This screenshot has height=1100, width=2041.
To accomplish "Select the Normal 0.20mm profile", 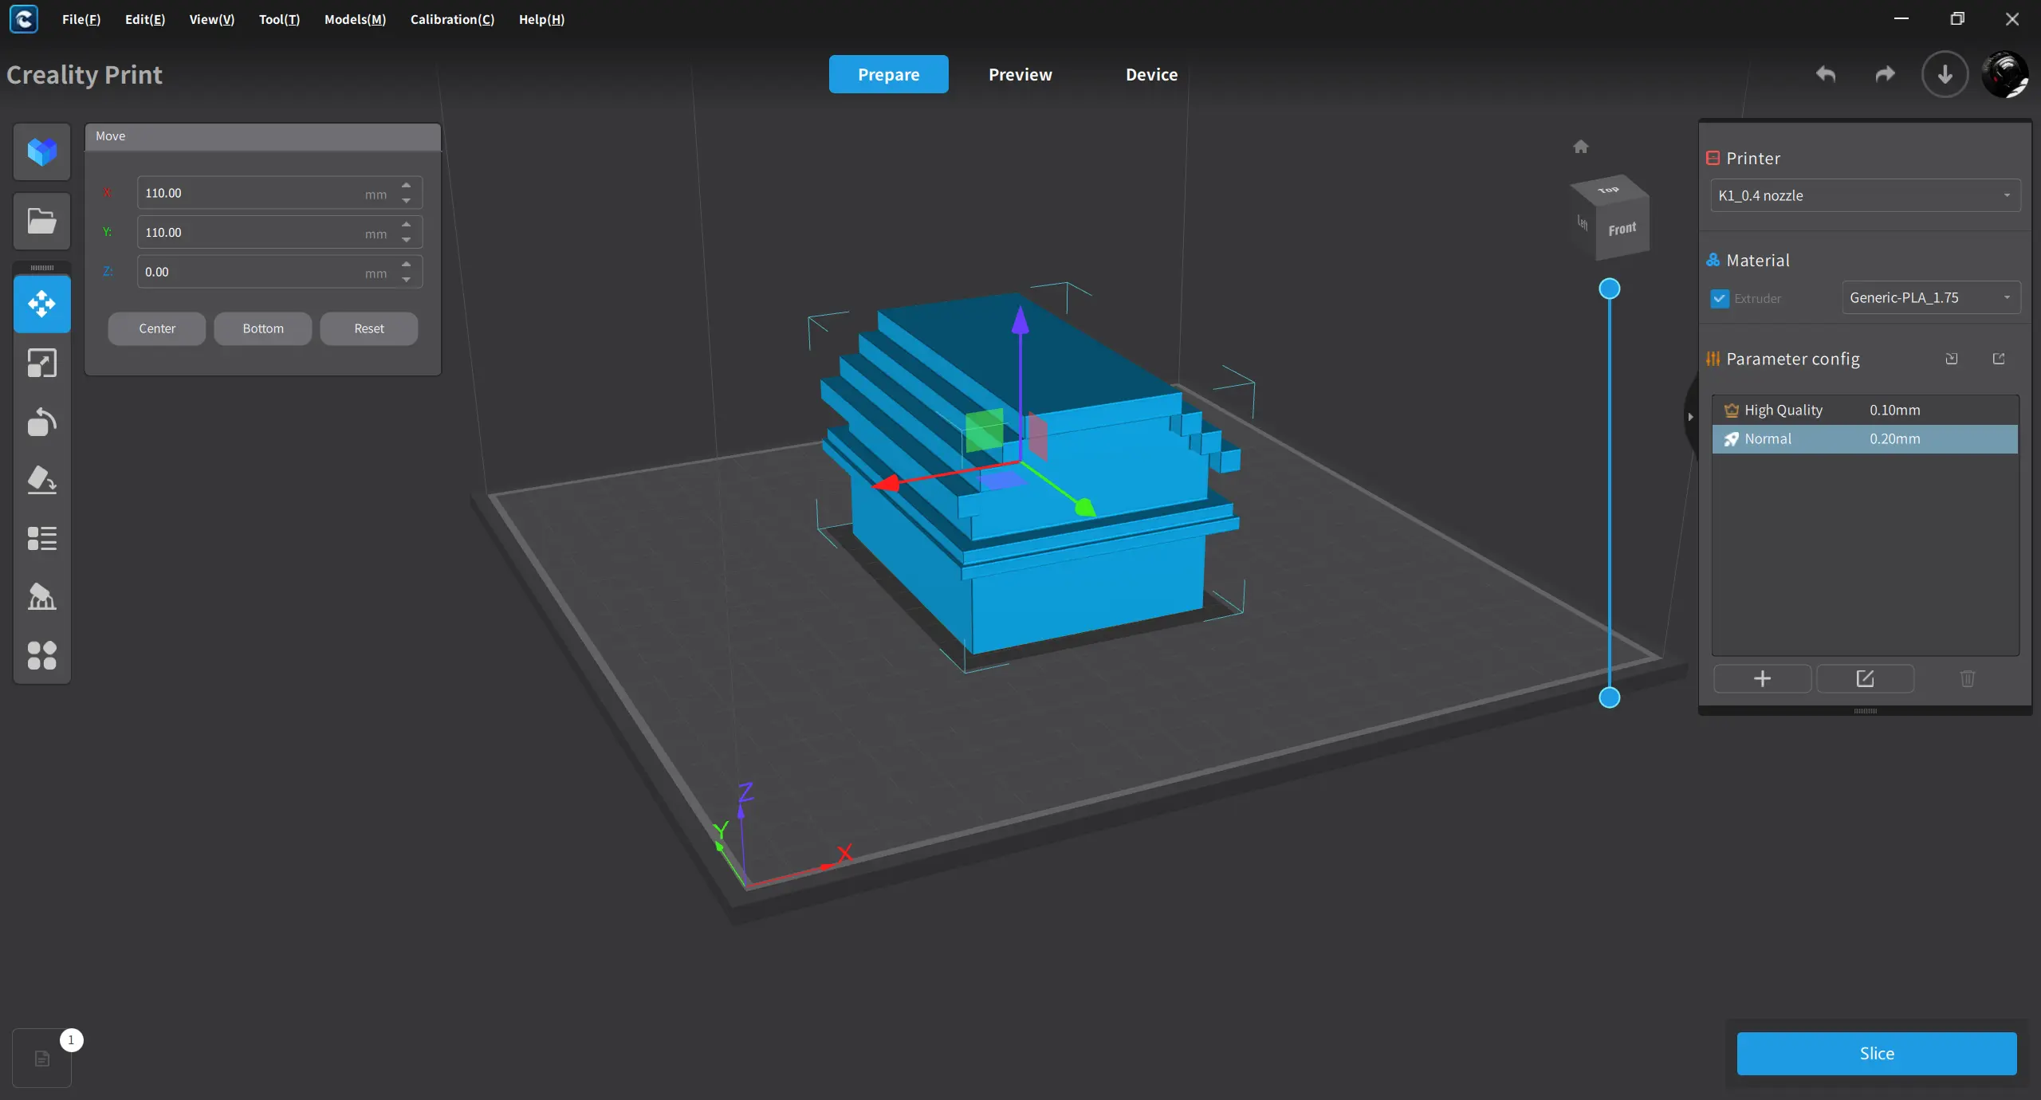I will (1865, 438).
